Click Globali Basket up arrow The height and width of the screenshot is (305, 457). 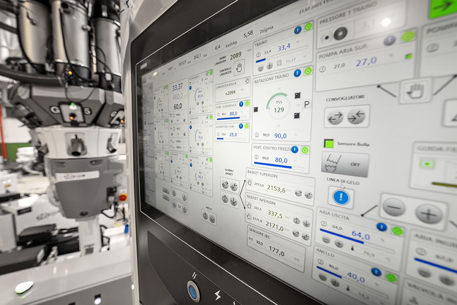[225, 199]
